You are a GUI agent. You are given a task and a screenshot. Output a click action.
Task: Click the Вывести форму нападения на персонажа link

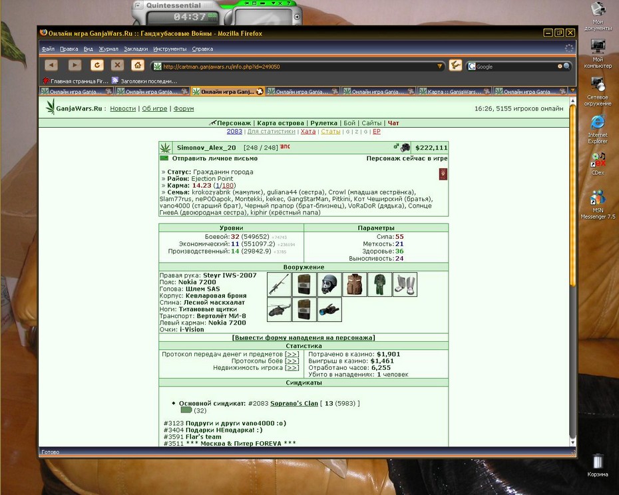(x=304, y=338)
